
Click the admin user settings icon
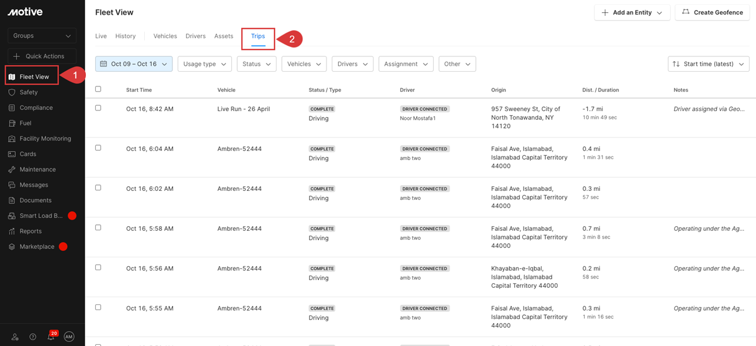click(x=15, y=337)
